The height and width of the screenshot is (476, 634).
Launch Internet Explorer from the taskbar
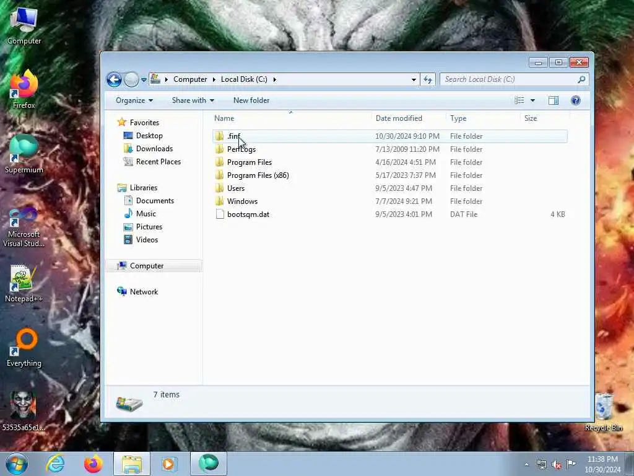click(x=55, y=464)
